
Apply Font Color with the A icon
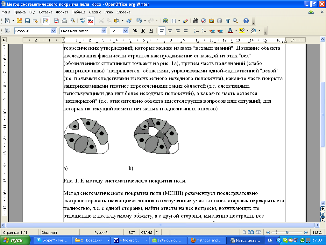[x=230, y=31]
